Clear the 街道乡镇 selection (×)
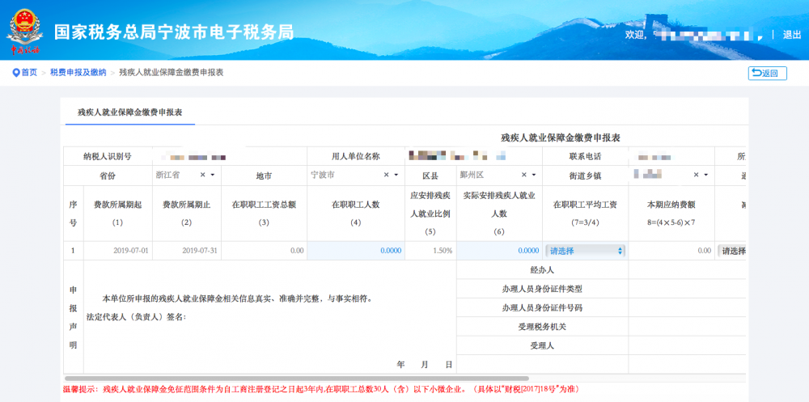Viewport: 809px width, 402px height. pyautogui.click(x=696, y=175)
